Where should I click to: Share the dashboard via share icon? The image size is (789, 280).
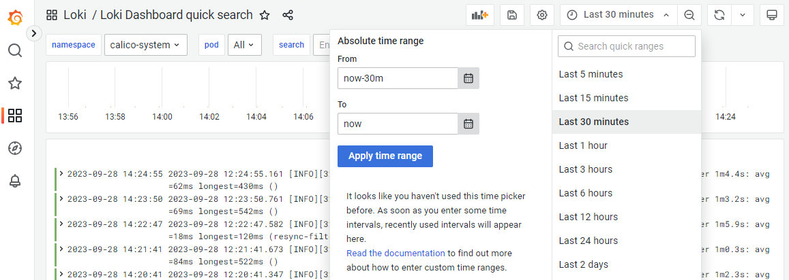tap(288, 15)
